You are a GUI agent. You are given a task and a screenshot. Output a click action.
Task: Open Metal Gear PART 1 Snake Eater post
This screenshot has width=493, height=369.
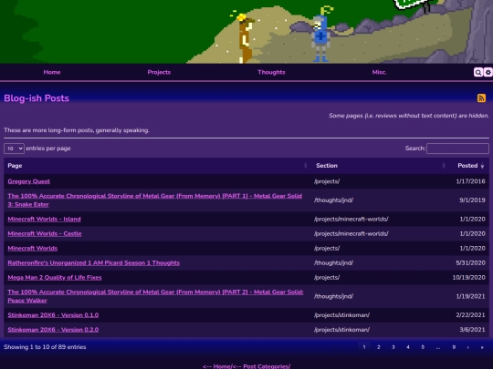coord(154,200)
